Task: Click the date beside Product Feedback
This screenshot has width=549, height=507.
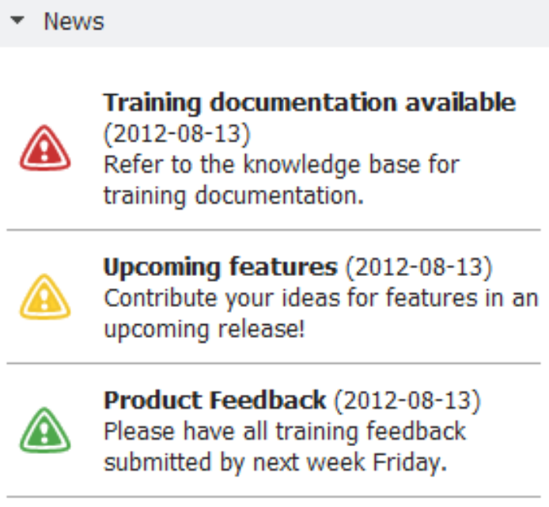Action: pos(407,400)
